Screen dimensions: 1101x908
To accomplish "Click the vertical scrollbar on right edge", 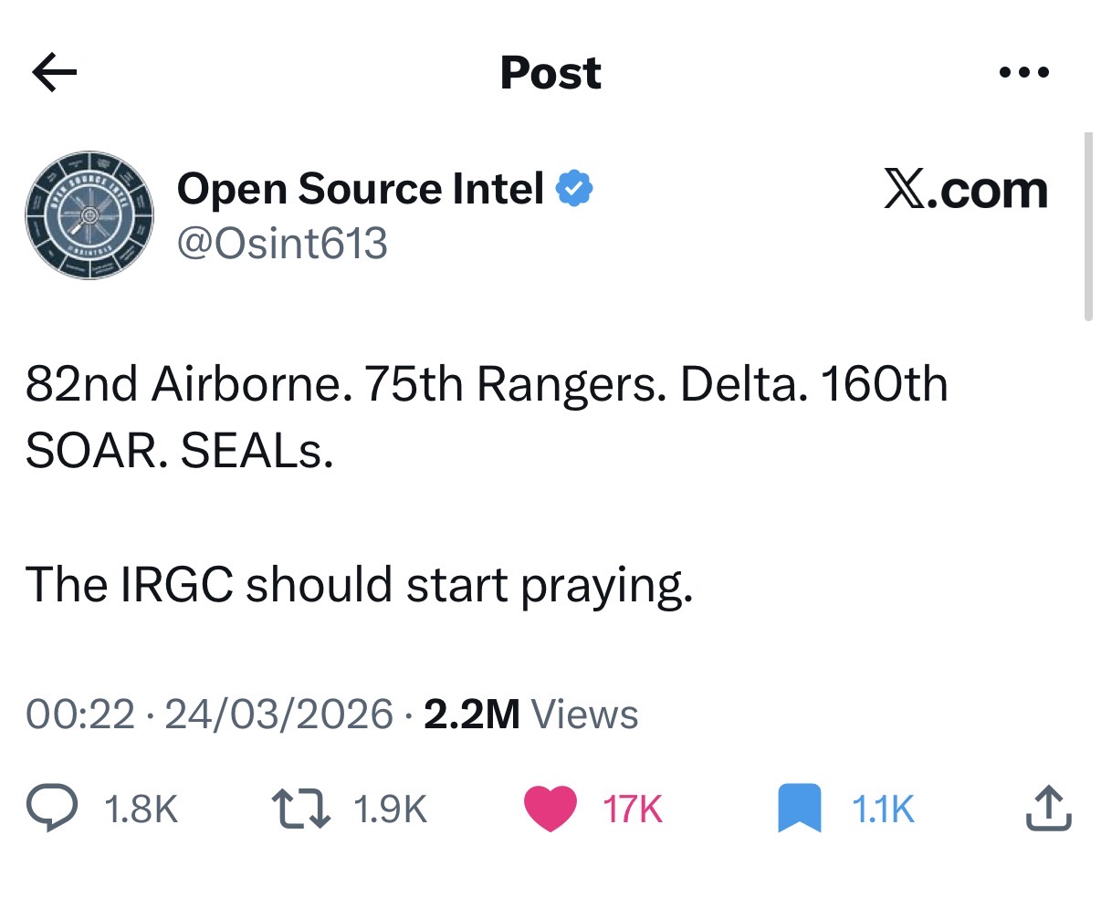I will click(1087, 226).
